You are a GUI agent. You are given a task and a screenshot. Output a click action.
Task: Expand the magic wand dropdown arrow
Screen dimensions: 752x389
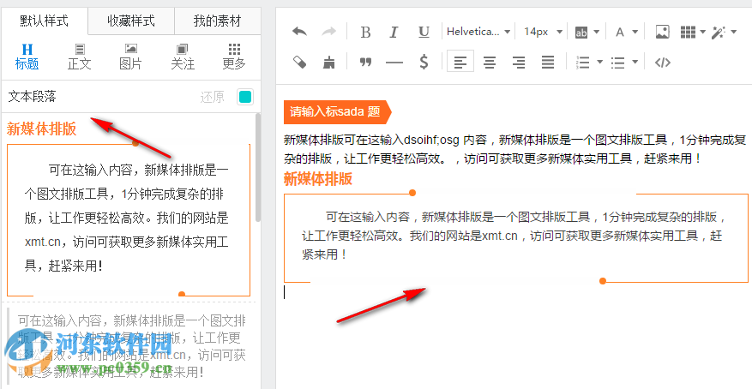click(x=733, y=32)
